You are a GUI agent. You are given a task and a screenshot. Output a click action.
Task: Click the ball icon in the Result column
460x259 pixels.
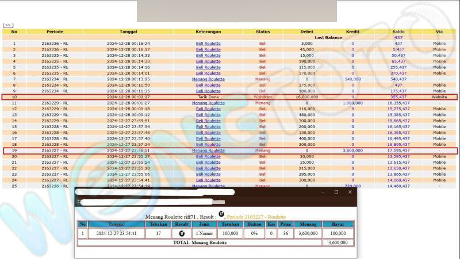click(x=181, y=234)
